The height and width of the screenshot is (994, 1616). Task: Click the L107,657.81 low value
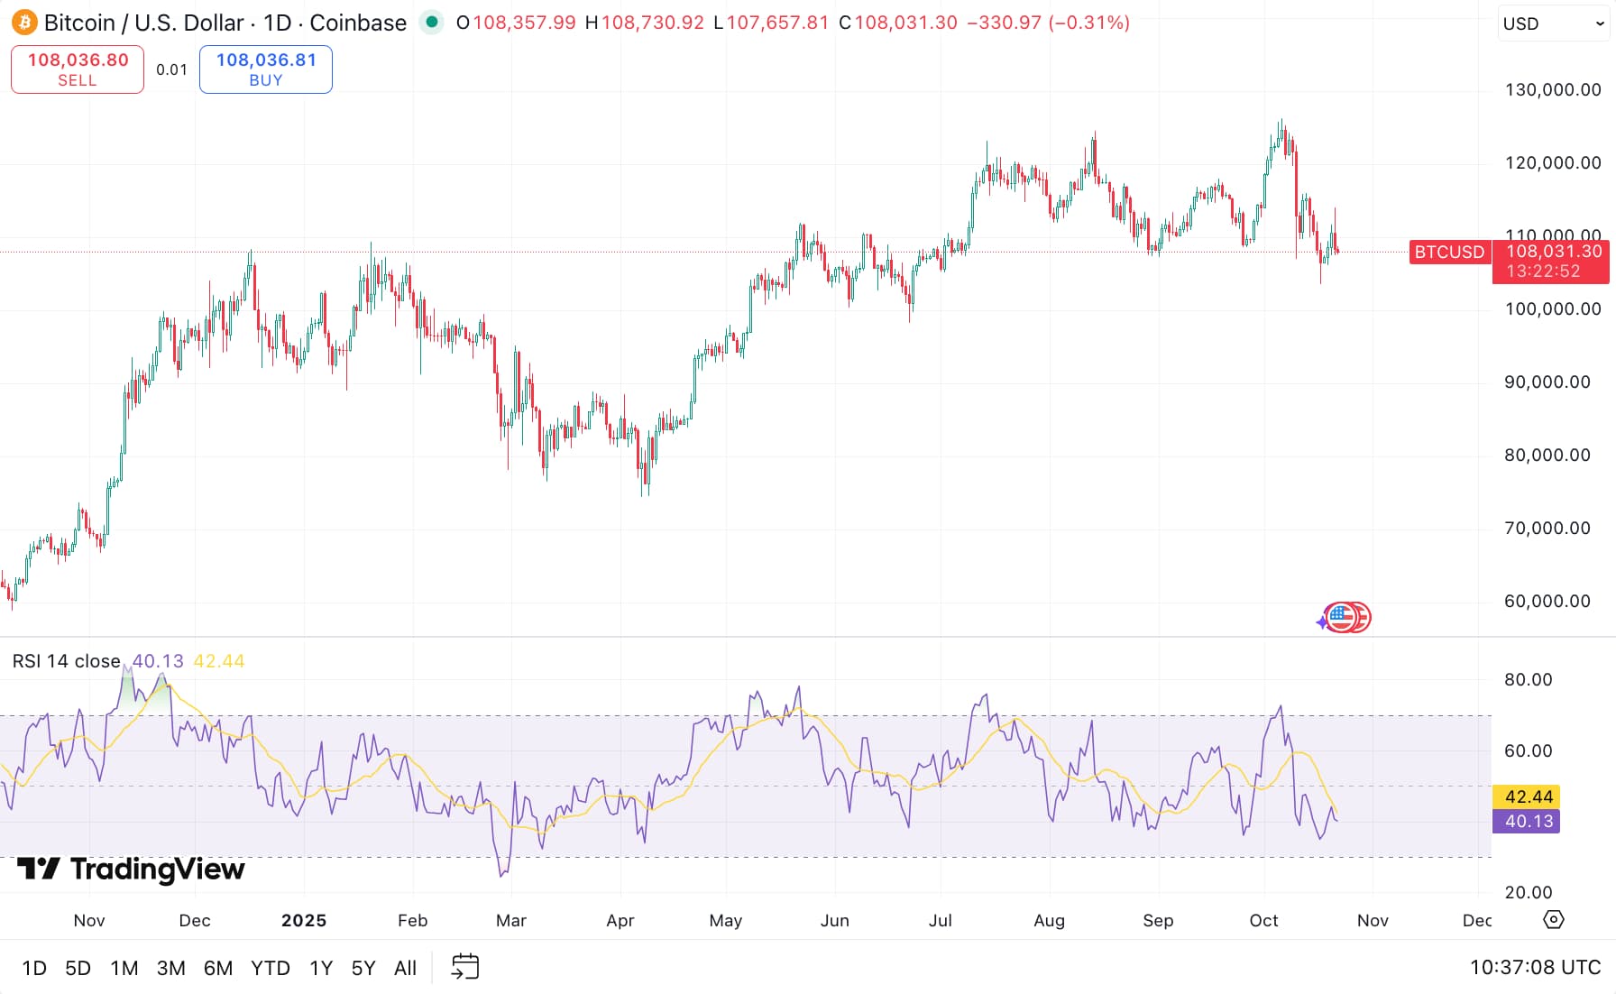(770, 23)
